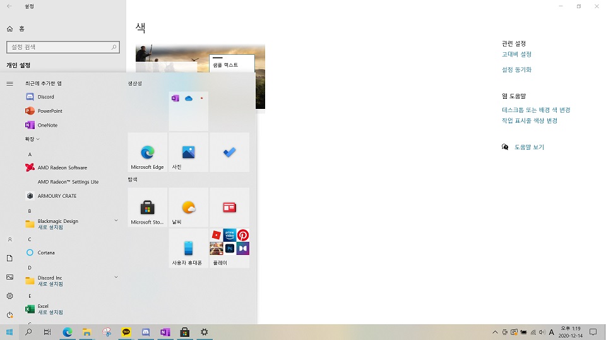606x340 pixels.
Task: Open the Play (플레이) folder tile
Action: 230,248
